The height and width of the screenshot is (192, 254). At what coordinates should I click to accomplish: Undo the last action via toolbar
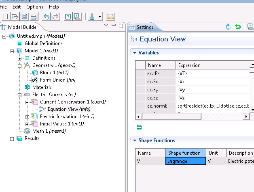[46, 17]
